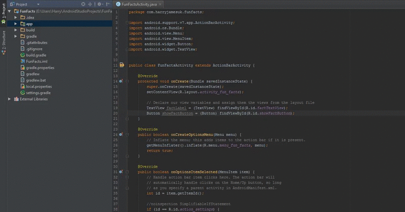Expand the build folder
The width and height of the screenshot is (405, 212).
(x=16, y=30)
